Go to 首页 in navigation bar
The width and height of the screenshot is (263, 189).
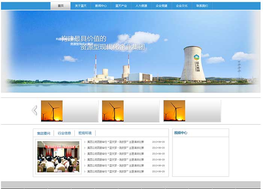(60, 6)
